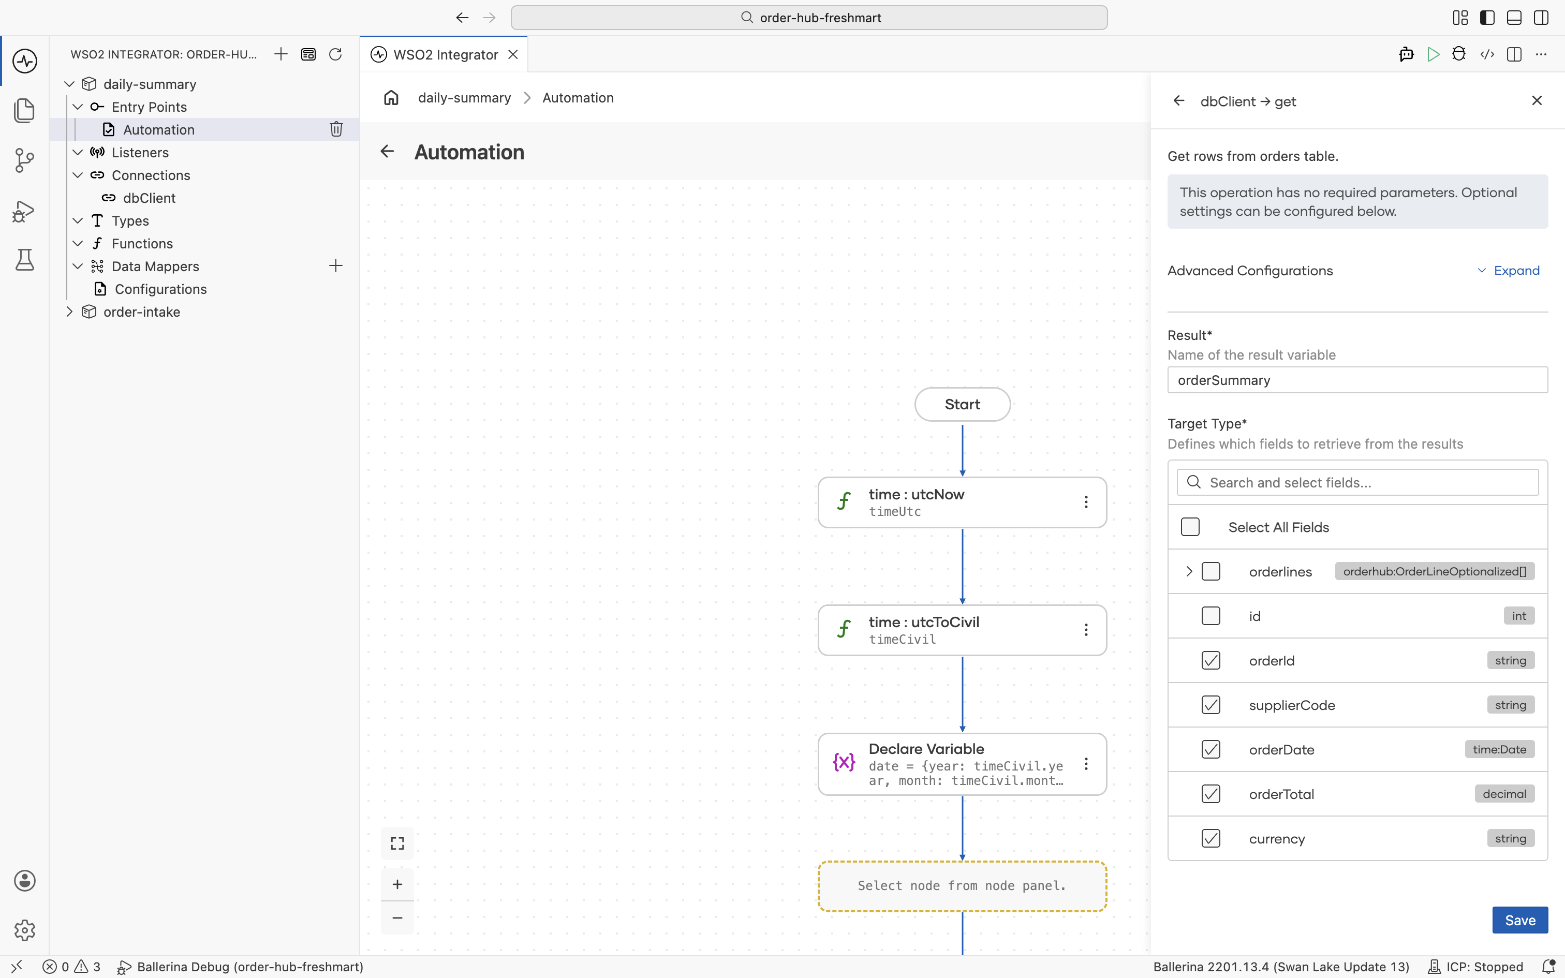The width and height of the screenshot is (1565, 978).
Task: Go back from the dbClient get panel
Action: click(x=1179, y=101)
